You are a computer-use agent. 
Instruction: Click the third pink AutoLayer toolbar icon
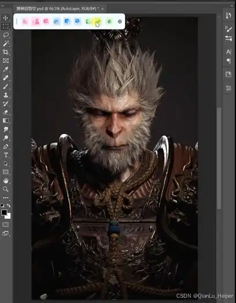[46, 21]
